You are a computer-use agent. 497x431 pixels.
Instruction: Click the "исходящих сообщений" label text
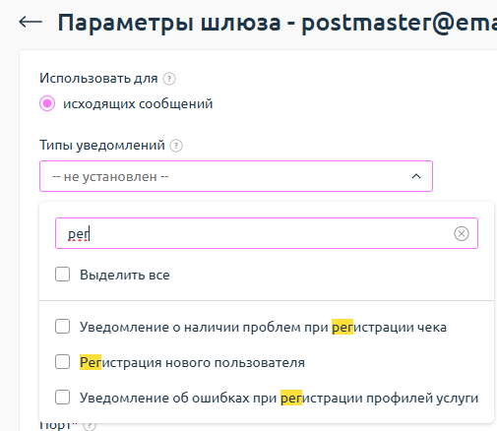pos(138,104)
